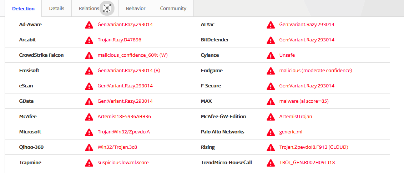
Task: Click warning icon for CrowdStrike Falcon
Action: click(x=89, y=55)
